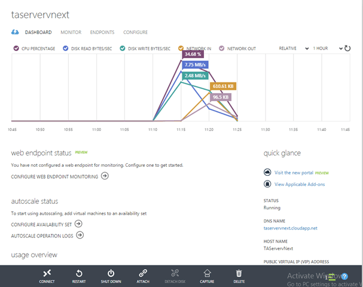
Task: Toggle the Network Out metric checkbox
Action: tap(221, 48)
